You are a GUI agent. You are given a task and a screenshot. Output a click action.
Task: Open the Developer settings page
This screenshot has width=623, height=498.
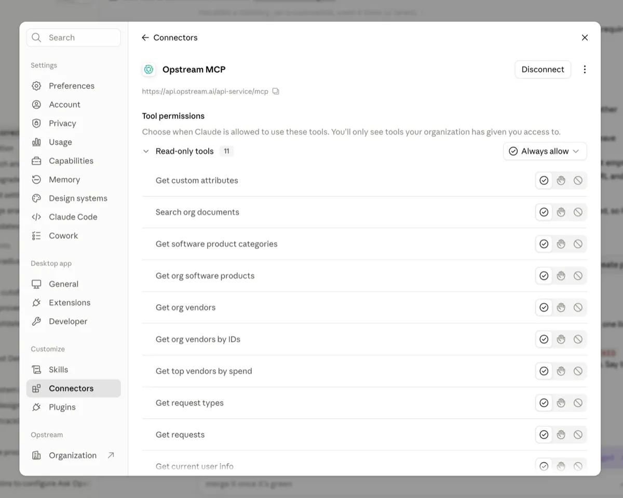(x=73, y=321)
